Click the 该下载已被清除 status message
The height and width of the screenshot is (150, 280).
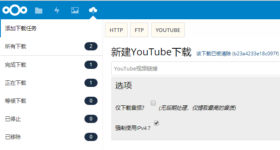tap(238, 54)
